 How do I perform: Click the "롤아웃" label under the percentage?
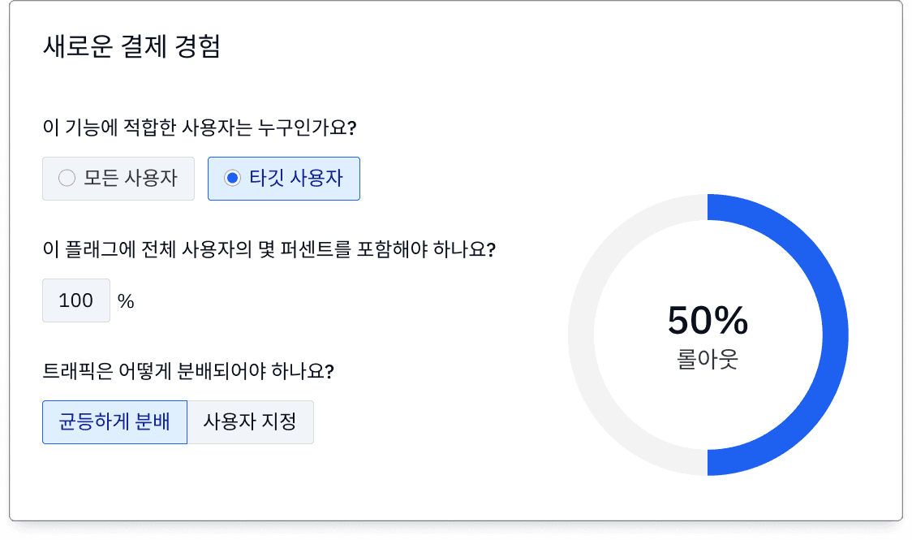point(708,358)
